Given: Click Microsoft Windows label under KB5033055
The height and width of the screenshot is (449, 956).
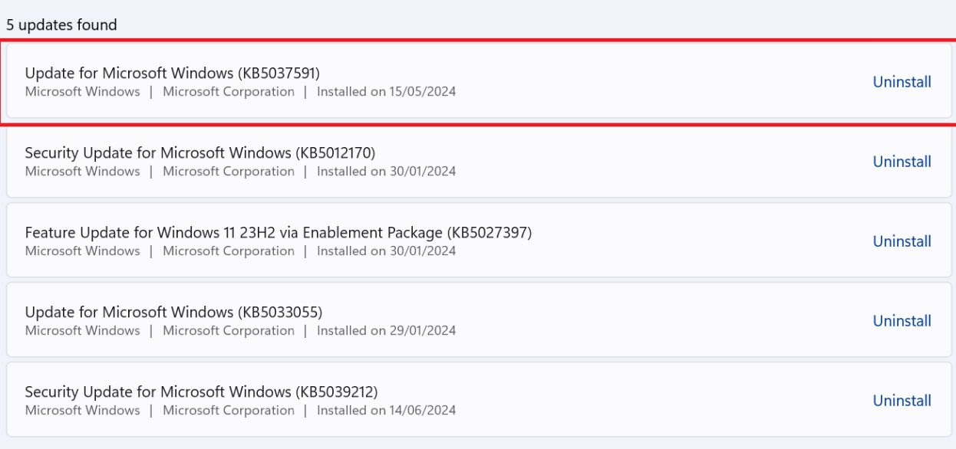Looking at the screenshot, I should point(82,331).
